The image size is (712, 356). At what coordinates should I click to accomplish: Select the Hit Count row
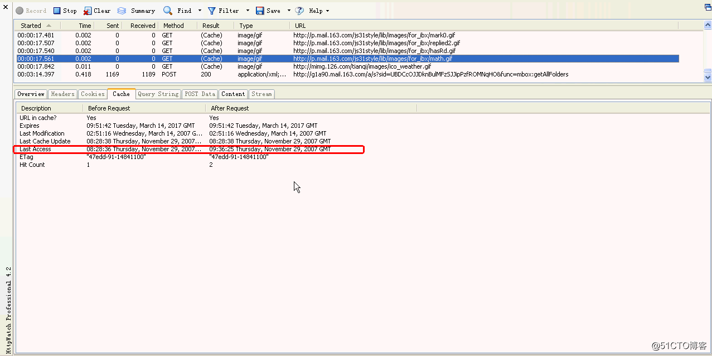pyautogui.click(x=217, y=165)
